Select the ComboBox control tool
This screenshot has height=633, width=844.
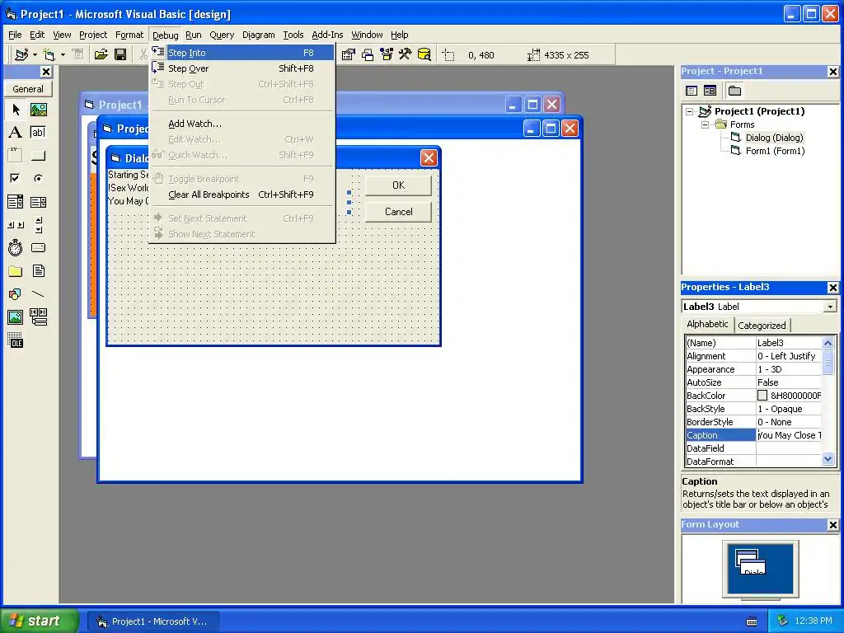click(16, 202)
